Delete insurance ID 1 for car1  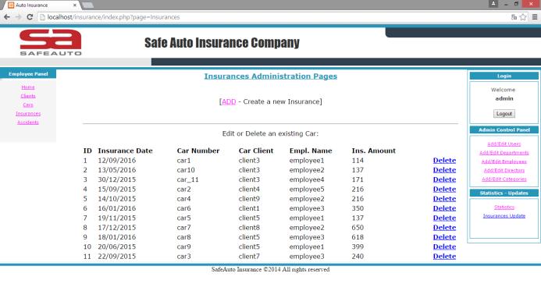(x=444, y=161)
